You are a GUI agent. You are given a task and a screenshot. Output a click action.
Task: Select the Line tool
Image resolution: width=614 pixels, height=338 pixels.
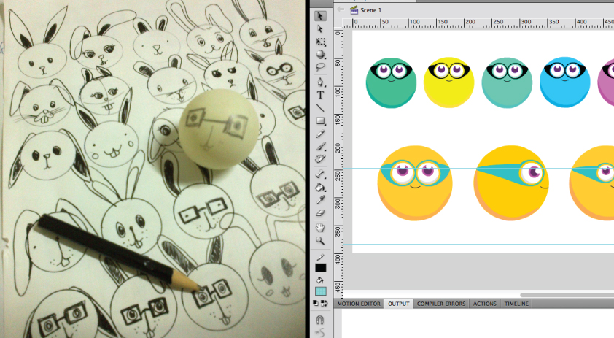pyautogui.click(x=320, y=108)
